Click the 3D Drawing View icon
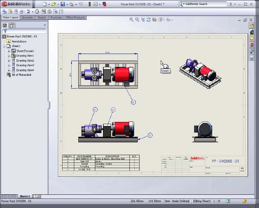The width and height of the screenshot is (259, 208). pyautogui.click(x=154, y=20)
